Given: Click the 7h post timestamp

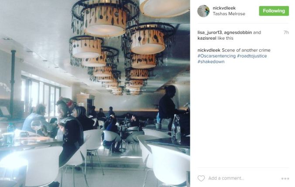Looking at the screenshot, I should tap(286, 33).
